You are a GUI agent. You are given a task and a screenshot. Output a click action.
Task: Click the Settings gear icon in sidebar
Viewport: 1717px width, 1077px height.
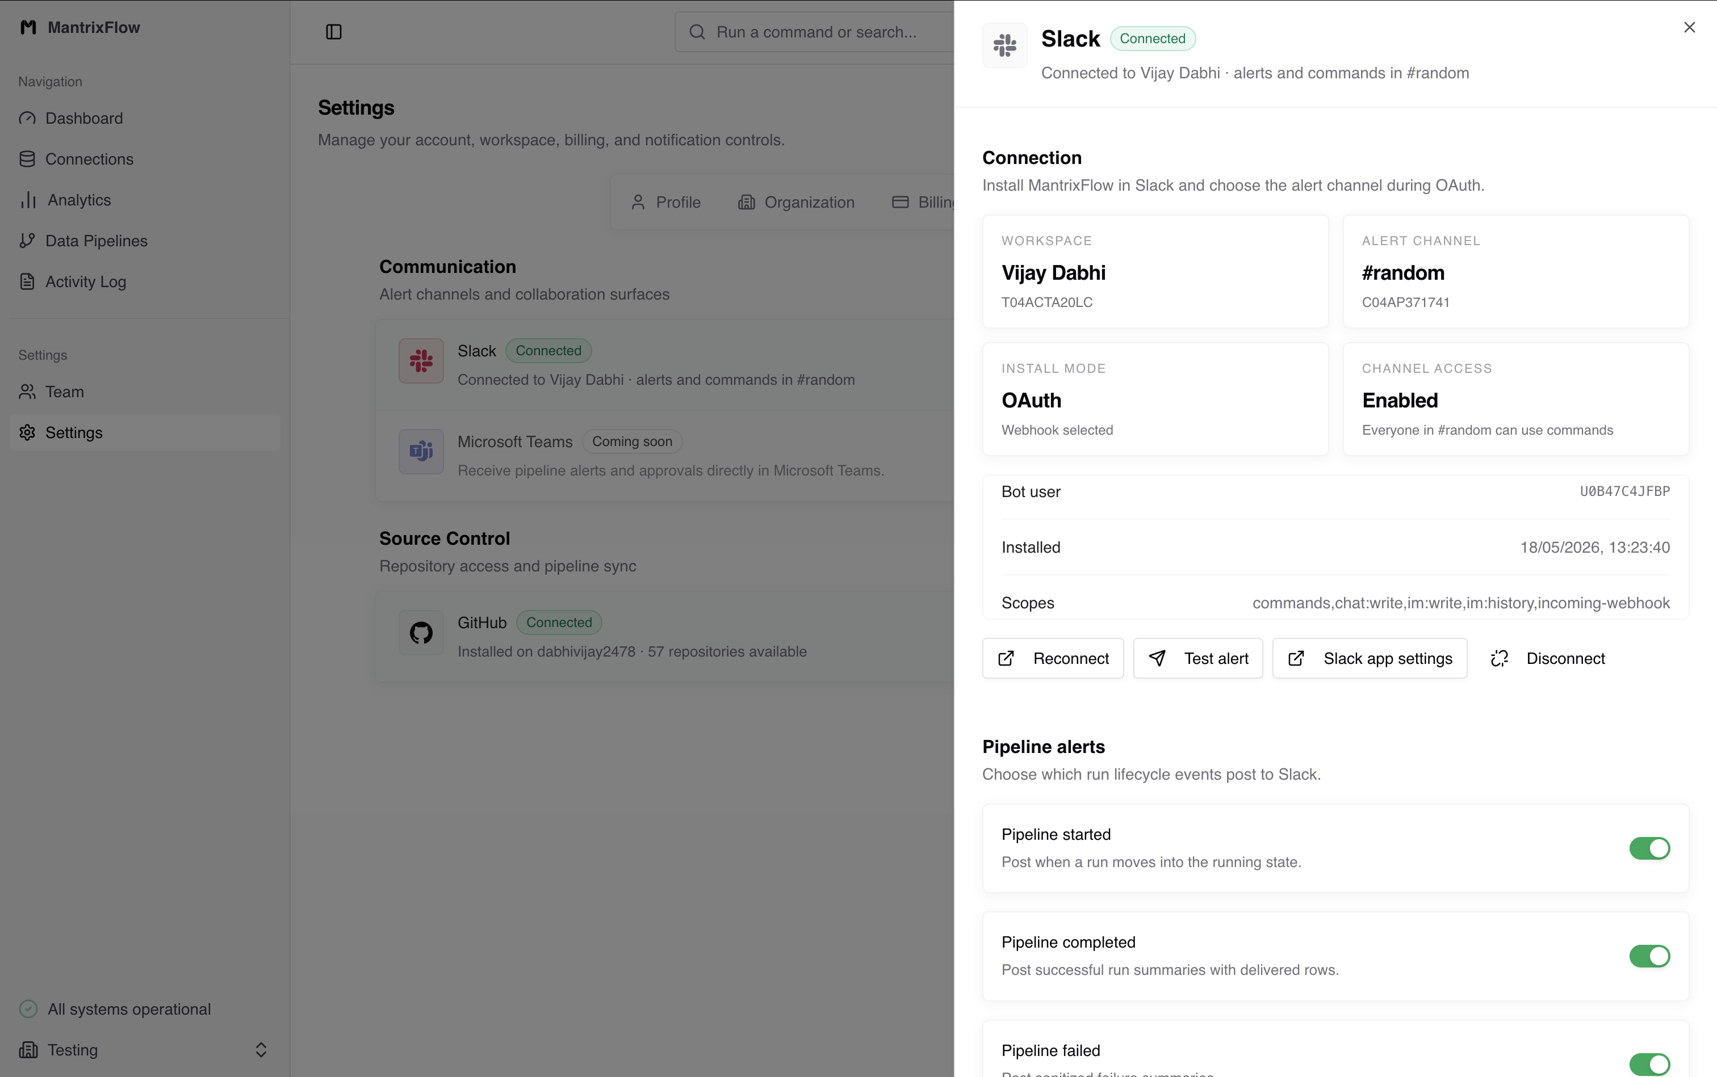tap(27, 432)
